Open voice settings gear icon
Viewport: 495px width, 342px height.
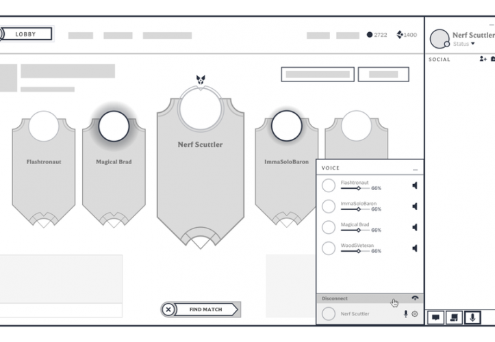[415, 314]
